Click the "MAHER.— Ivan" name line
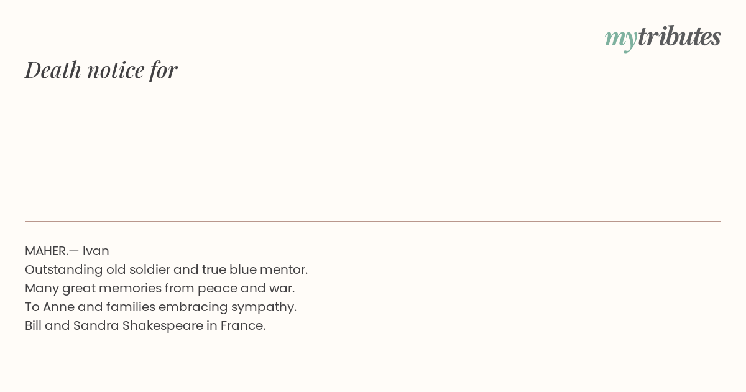The height and width of the screenshot is (392, 746). (x=67, y=251)
